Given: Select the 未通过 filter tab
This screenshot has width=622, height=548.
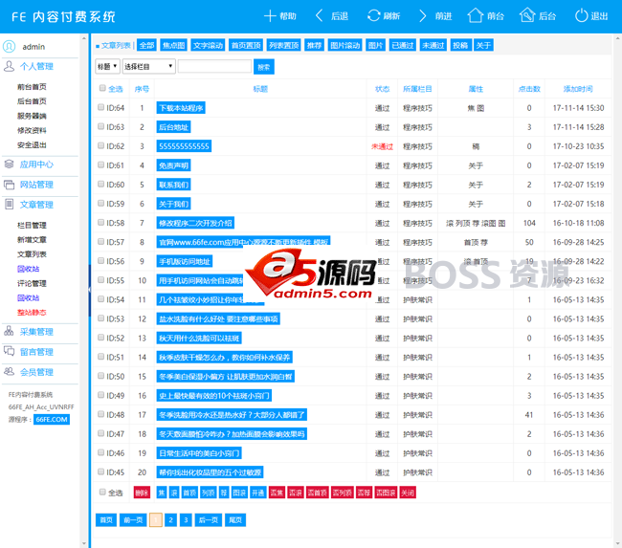Looking at the screenshot, I should (433, 45).
